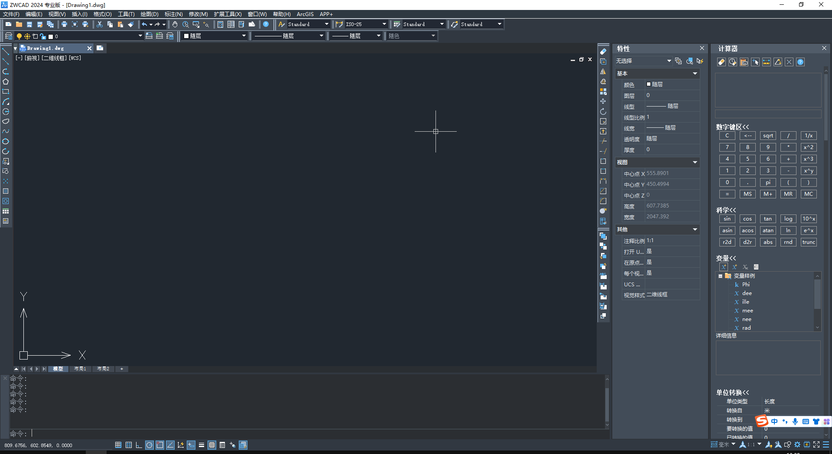Viewport: 832px width, 454px height.
Task: Select the Rotate modify tool
Action: click(x=603, y=111)
